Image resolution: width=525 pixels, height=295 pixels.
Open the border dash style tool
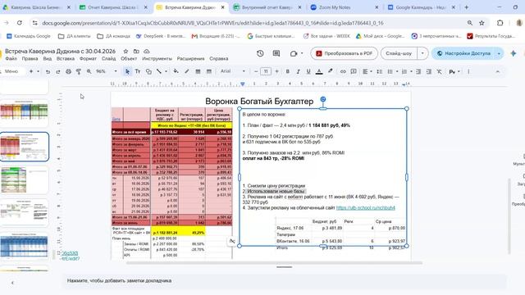click(209, 71)
